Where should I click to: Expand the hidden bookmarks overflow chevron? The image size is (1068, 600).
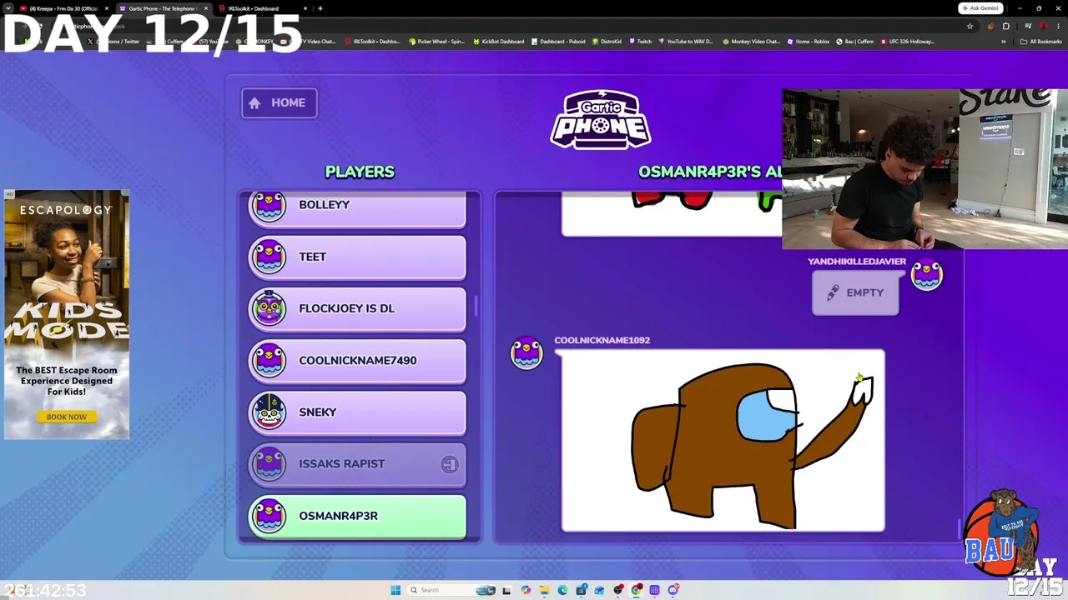tap(1004, 41)
